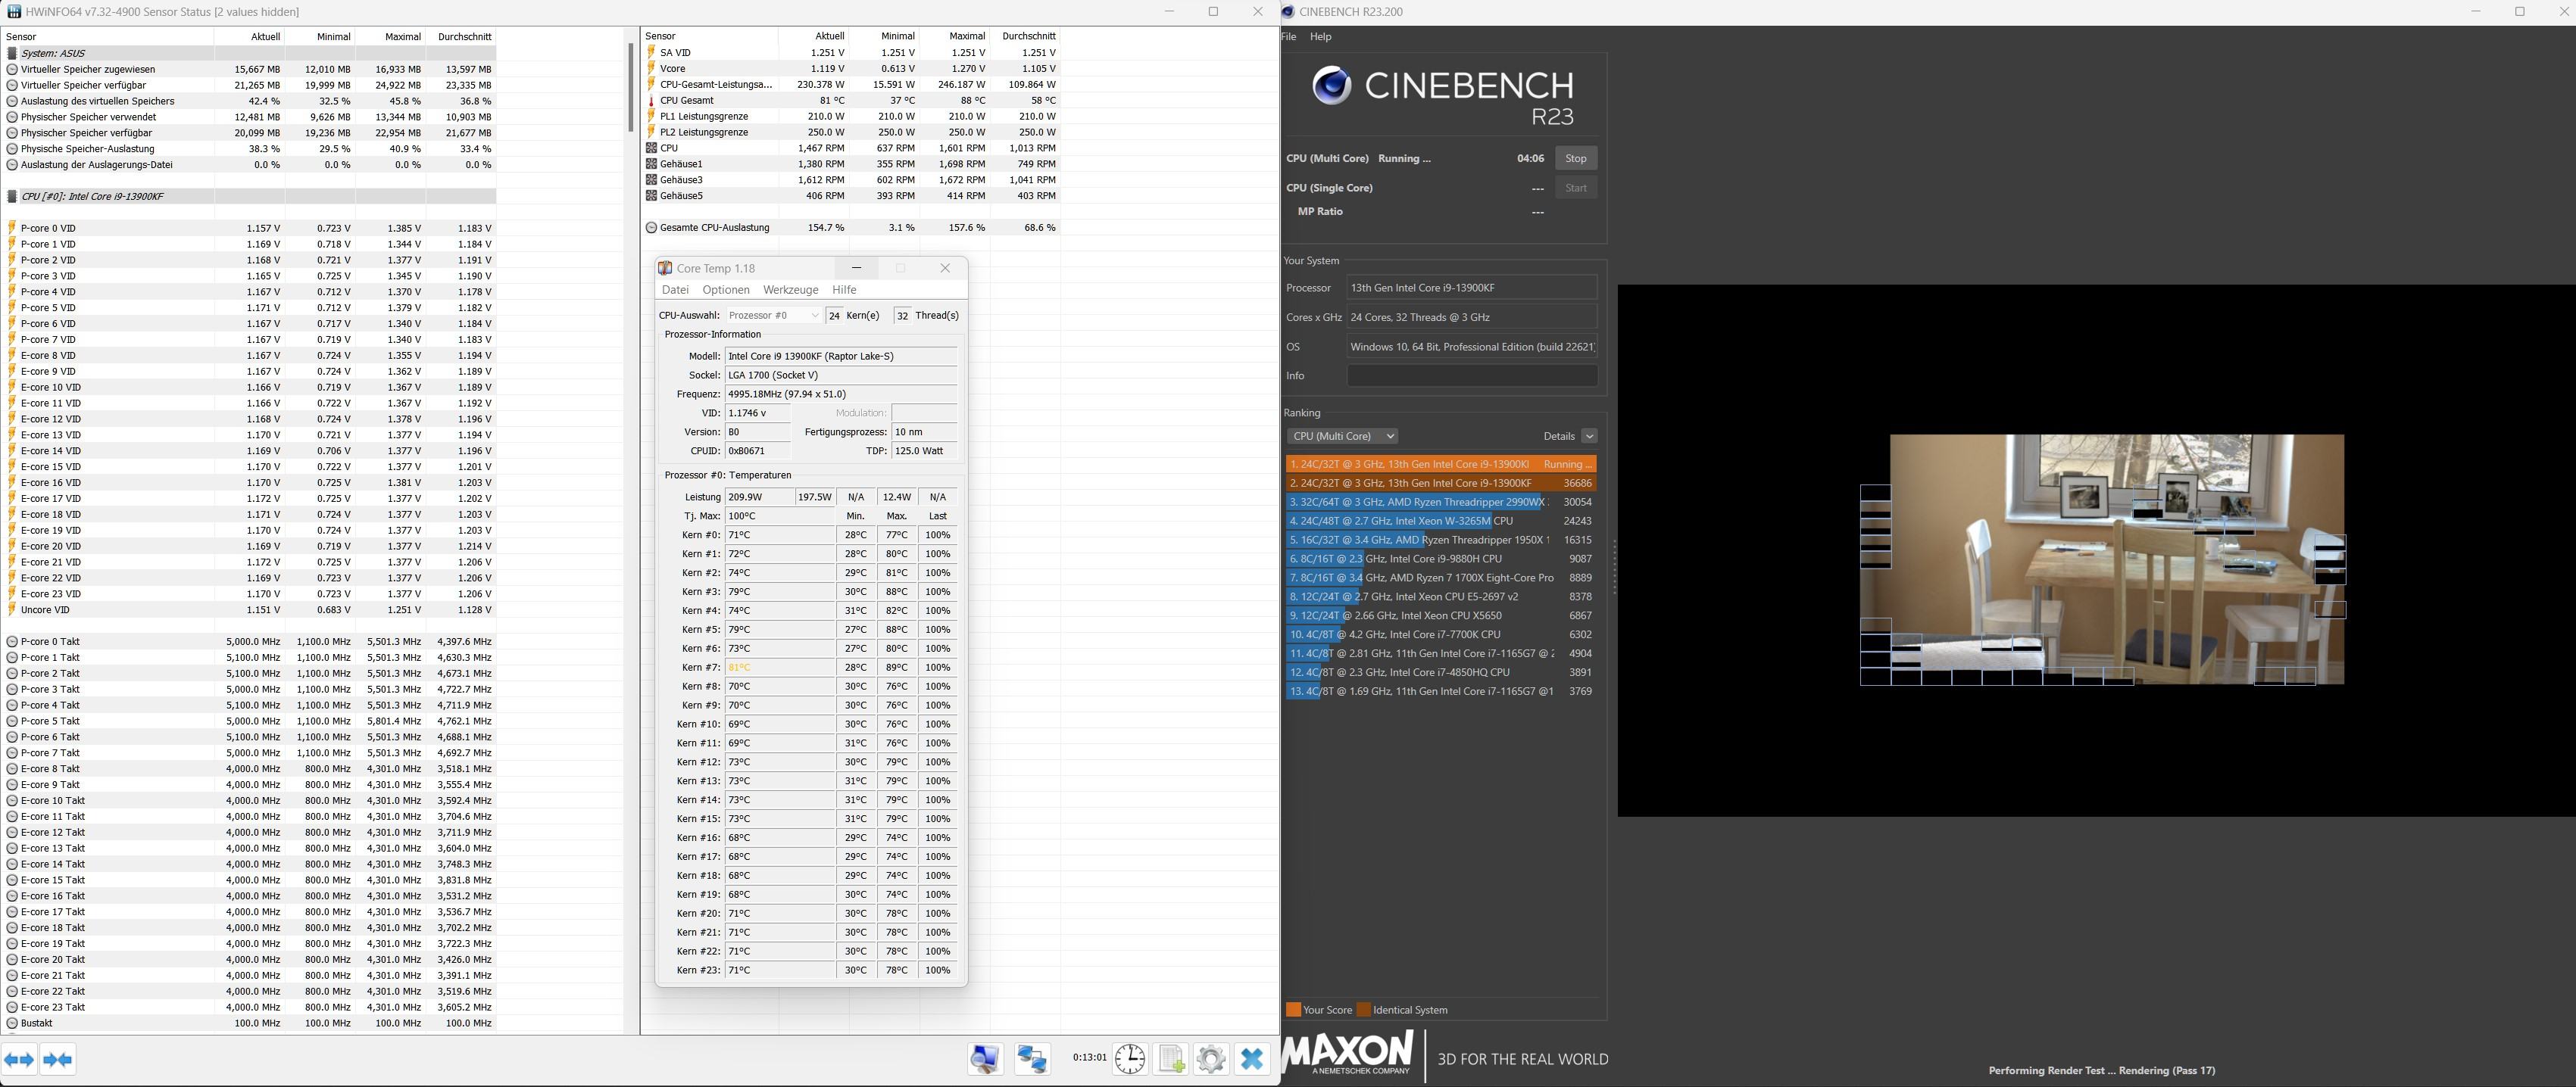
Task: Reset HWiNFO min/max with clock icon
Action: 1130,1059
